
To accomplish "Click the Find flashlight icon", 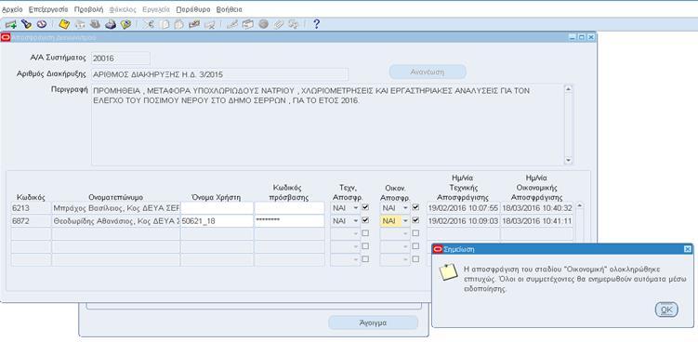I will tap(26, 24).
